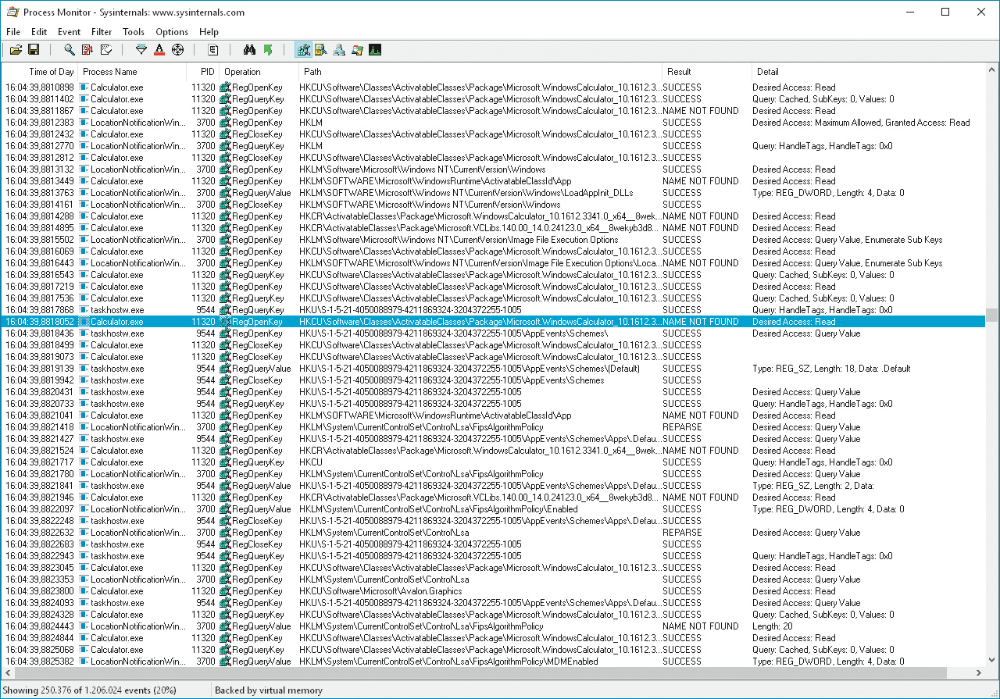Open the Process Tree icon
Viewport: 1000px width, 699px height.
pyautogui.click(x=212, y=50)
